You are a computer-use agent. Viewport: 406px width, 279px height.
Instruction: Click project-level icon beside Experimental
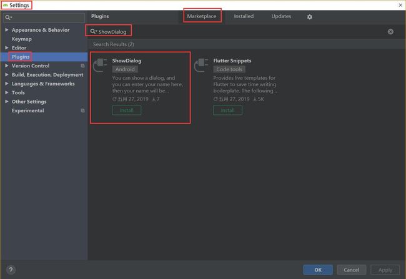pyautogui.click(x=82, y=110)
